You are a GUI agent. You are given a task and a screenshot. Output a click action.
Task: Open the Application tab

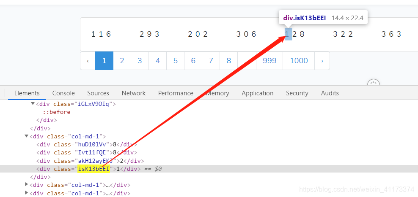(x=258, y=93)
